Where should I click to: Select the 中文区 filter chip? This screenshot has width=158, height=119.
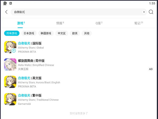pyautogui.click(x=62, y=33)
